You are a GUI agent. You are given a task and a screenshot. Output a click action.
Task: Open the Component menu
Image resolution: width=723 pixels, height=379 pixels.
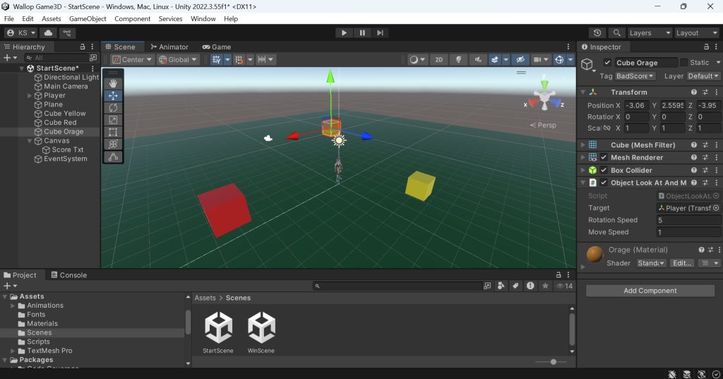click(x=132, y=19)
